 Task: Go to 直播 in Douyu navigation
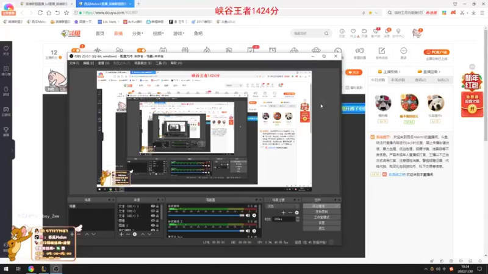point(118,33)
